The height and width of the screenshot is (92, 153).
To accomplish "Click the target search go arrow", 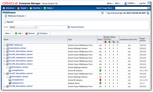I will pos(149,8).
